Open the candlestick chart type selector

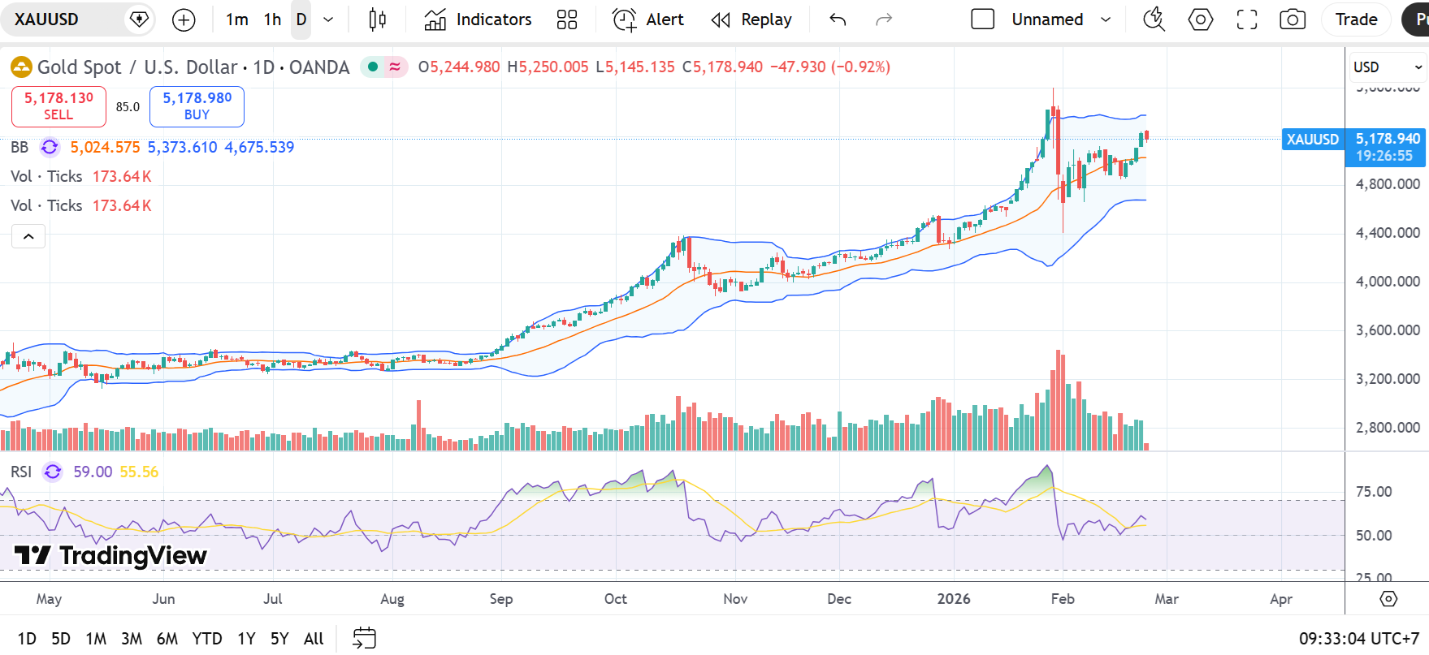[377, 20]
